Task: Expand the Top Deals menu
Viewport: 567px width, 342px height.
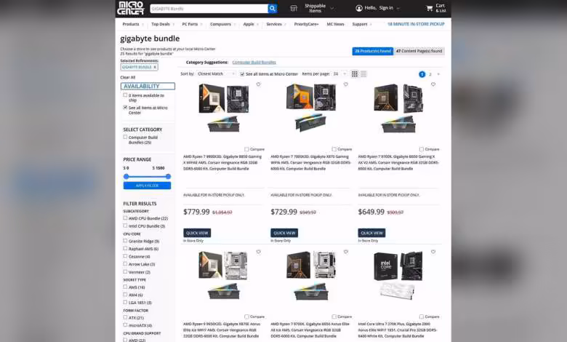Action: [162, 24]
